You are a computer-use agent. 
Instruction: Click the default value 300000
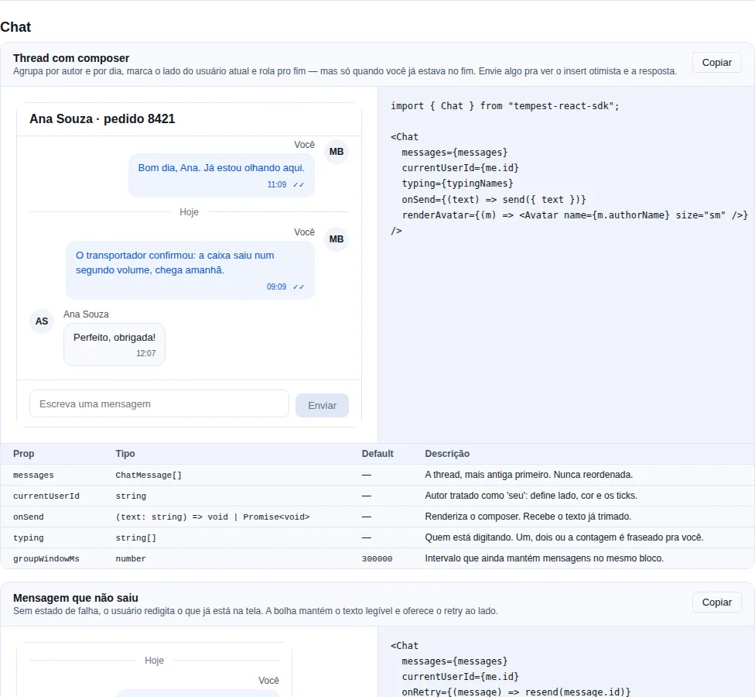[377, 558]
